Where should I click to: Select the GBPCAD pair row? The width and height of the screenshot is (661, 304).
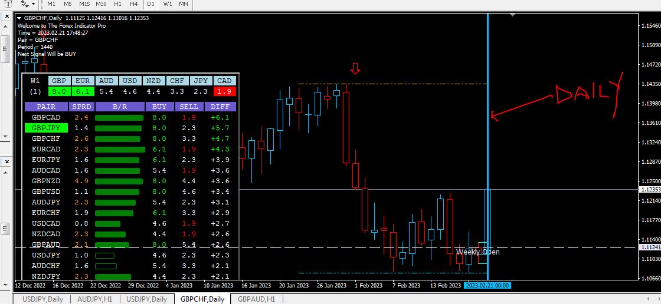[x=46, y=117]
